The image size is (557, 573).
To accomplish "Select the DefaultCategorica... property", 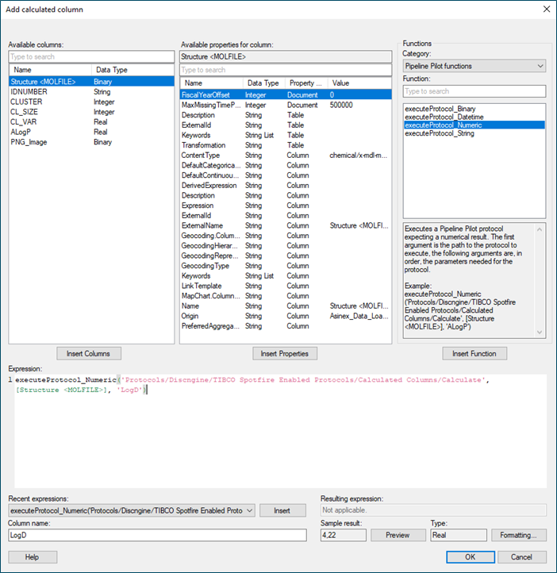I will pos(286,165).
